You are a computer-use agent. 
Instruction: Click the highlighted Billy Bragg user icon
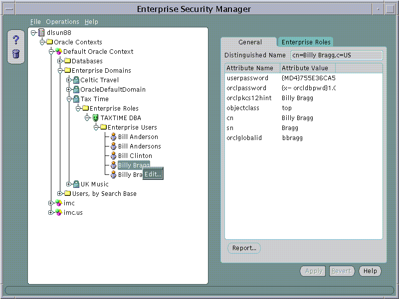tap(114, 165)
